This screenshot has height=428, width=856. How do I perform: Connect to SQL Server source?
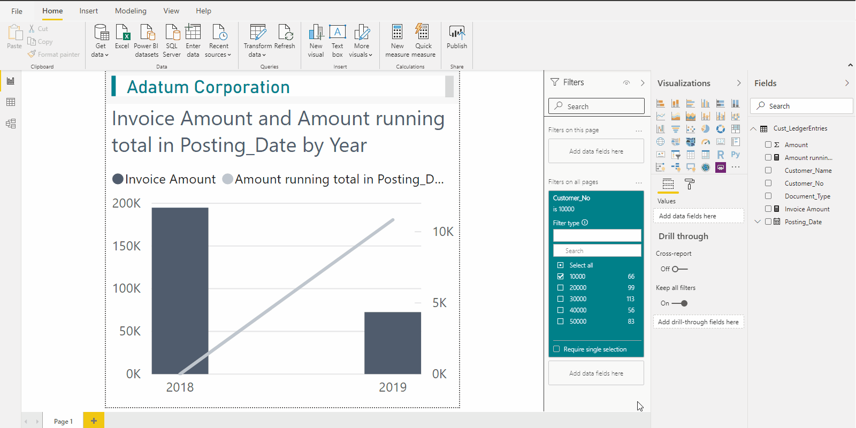click(x=172, y=41)
